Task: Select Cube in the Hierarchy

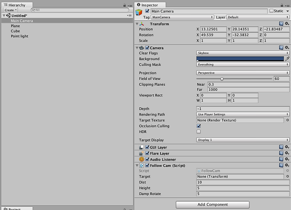Action: (15, 31)
